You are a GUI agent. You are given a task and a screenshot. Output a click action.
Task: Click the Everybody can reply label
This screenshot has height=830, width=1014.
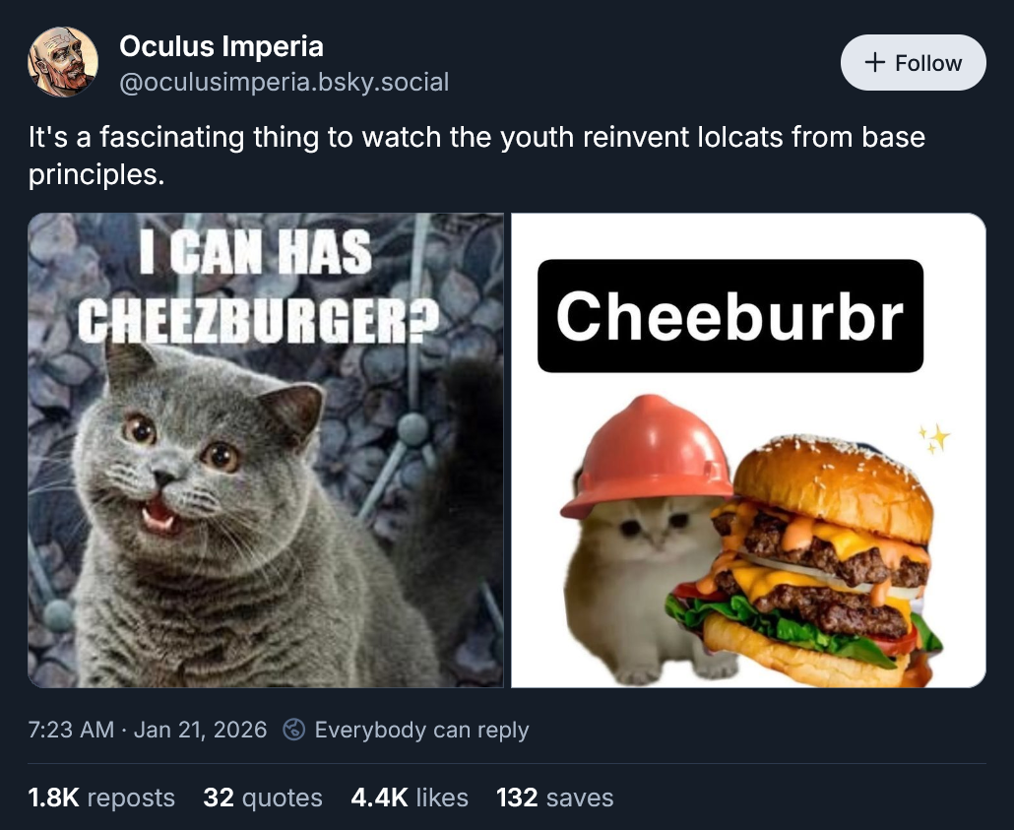pyautogui.click(x=423, y=731)
